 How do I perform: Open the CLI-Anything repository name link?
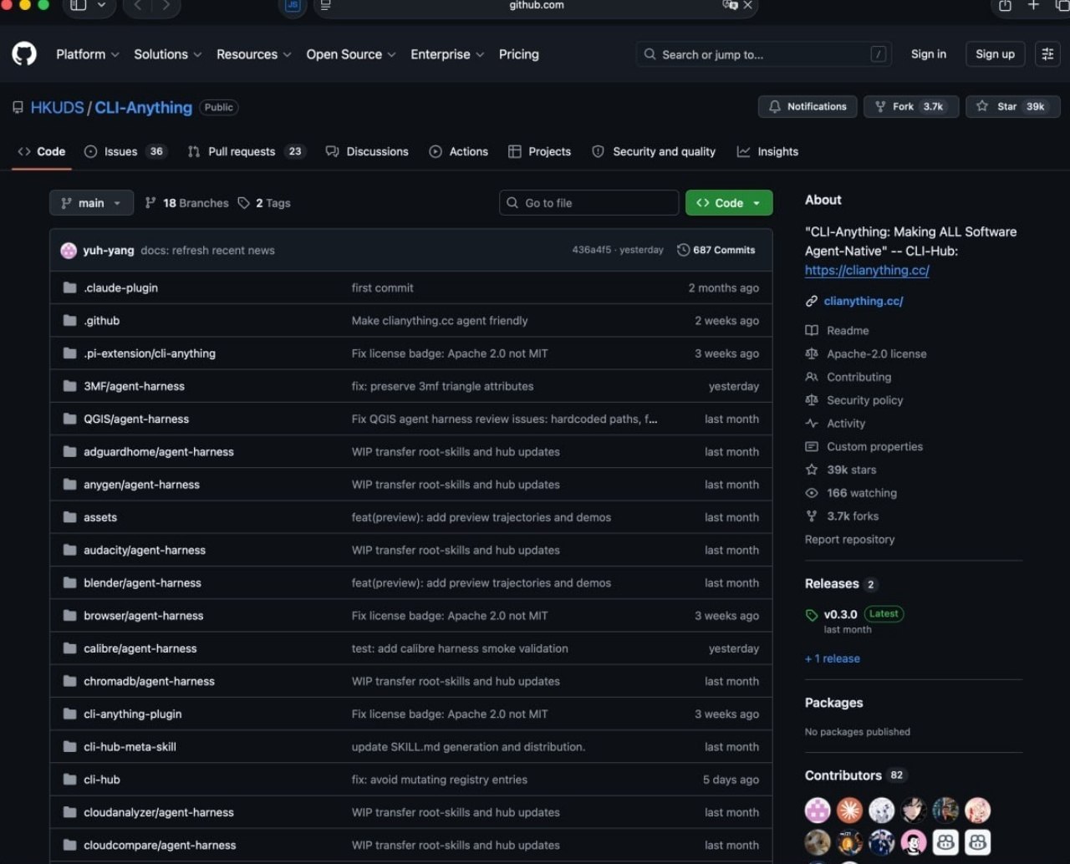[144, 108]
